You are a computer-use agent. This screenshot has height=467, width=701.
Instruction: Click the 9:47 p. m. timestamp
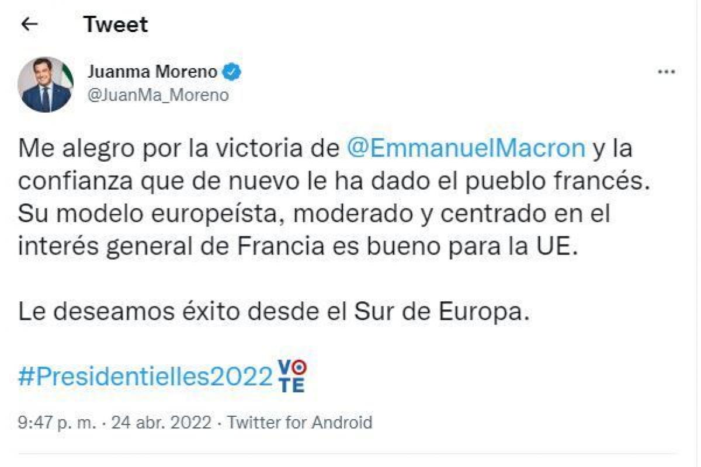coord(56,422)
